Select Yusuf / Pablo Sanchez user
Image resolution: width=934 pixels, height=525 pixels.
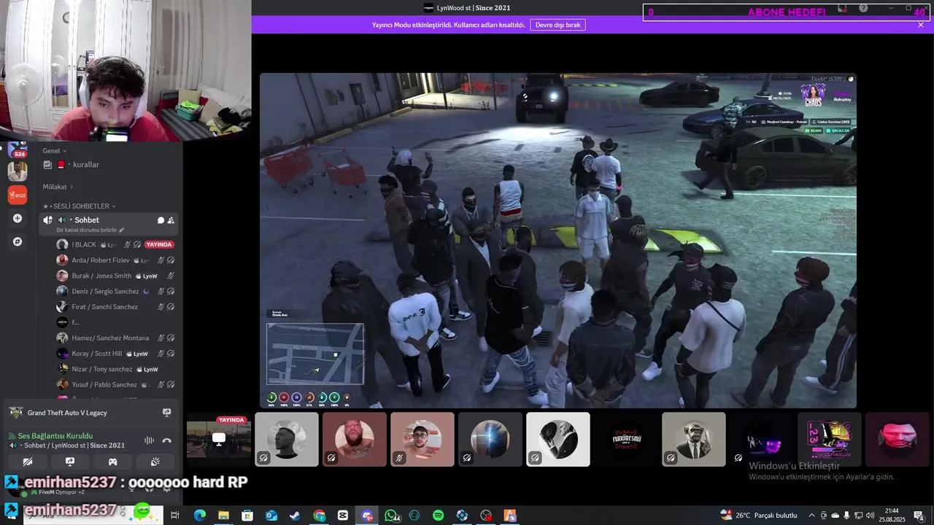pyautogui.click(x=115, y=385)
